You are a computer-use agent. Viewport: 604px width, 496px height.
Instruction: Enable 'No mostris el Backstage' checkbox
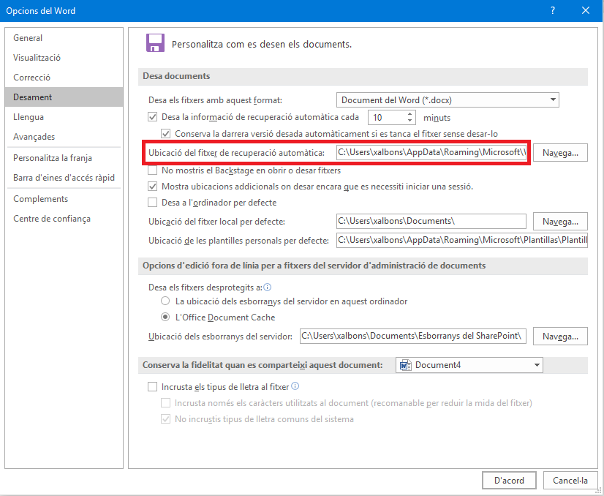[153, 170]
